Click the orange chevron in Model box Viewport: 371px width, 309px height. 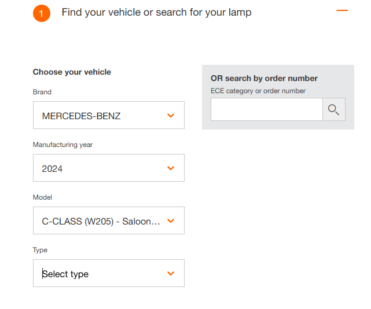pyautogui.click(x=171, y=221)
